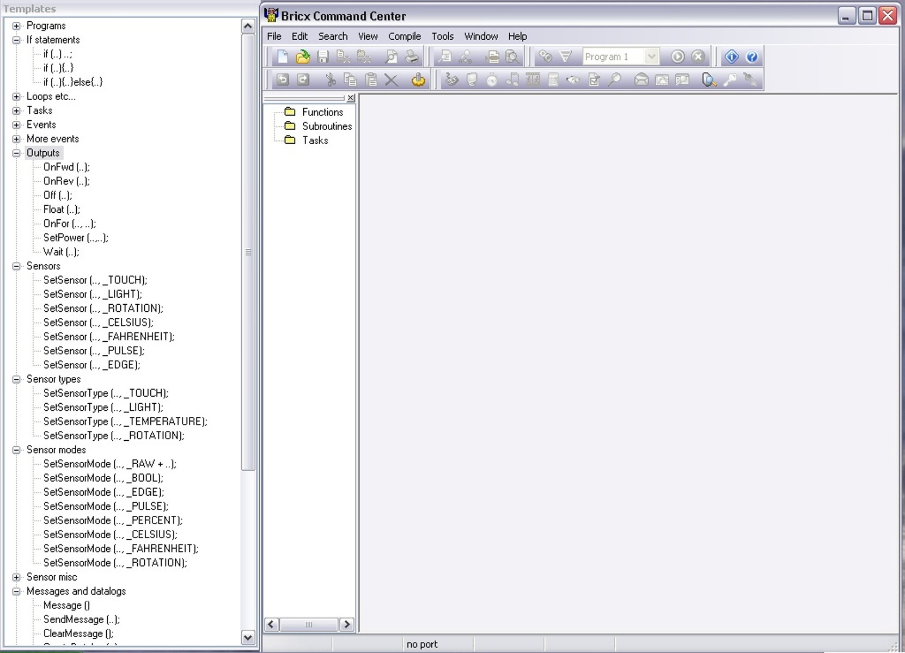Open the print dialog
This screenshot has width=905, height=653.
coord(412,56)
